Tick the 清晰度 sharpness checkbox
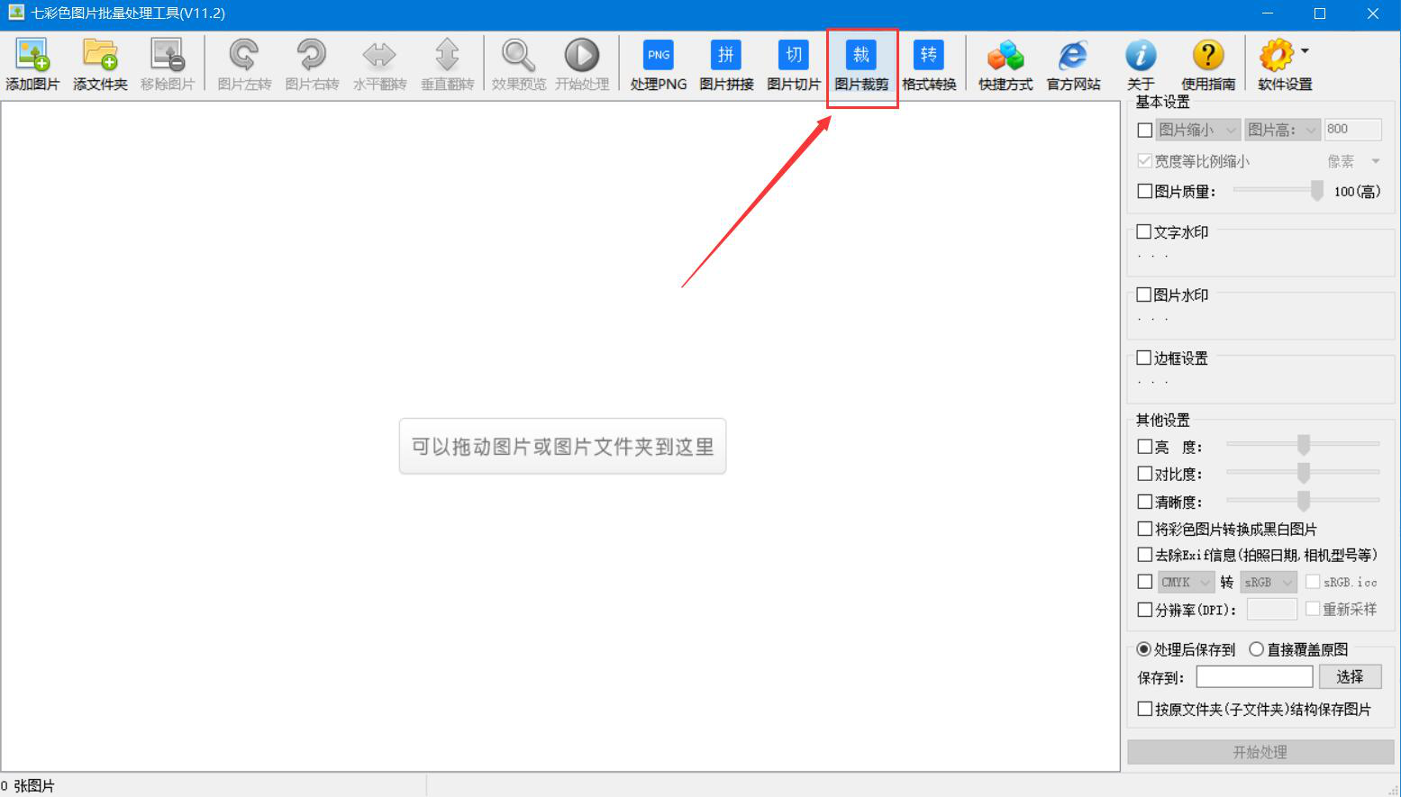This screenshot has width=1401, height=797. click(x=1145, y=502)
